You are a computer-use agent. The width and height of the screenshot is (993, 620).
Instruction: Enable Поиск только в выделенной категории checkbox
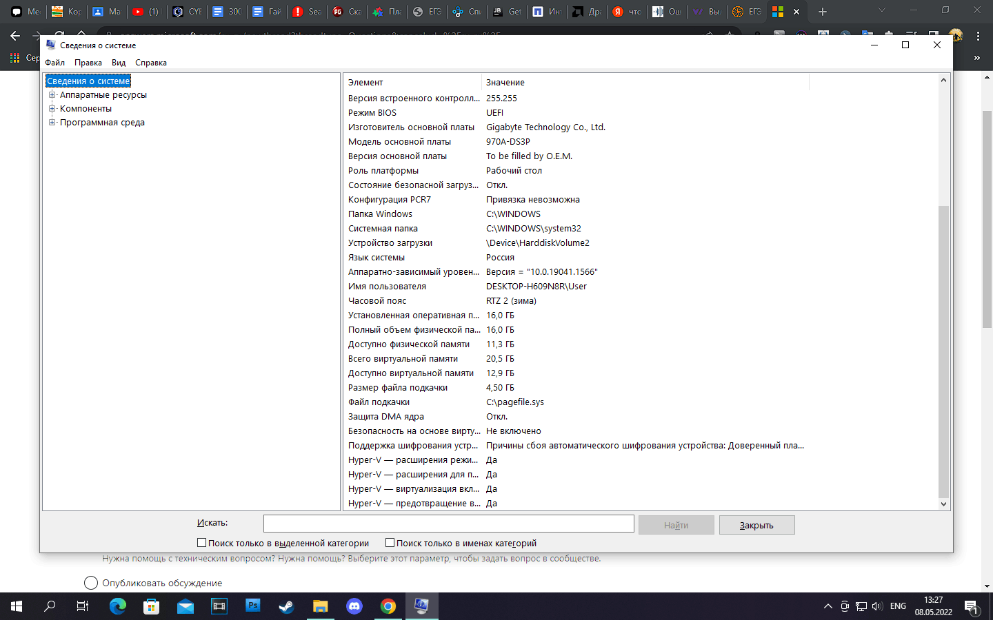coord(202,543)
